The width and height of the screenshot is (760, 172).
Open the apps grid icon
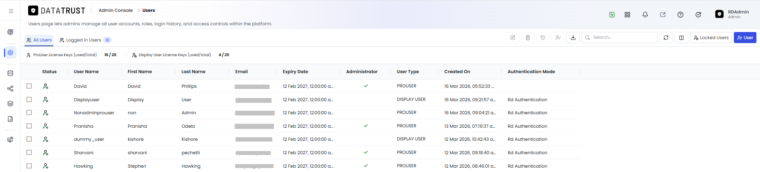627,15
